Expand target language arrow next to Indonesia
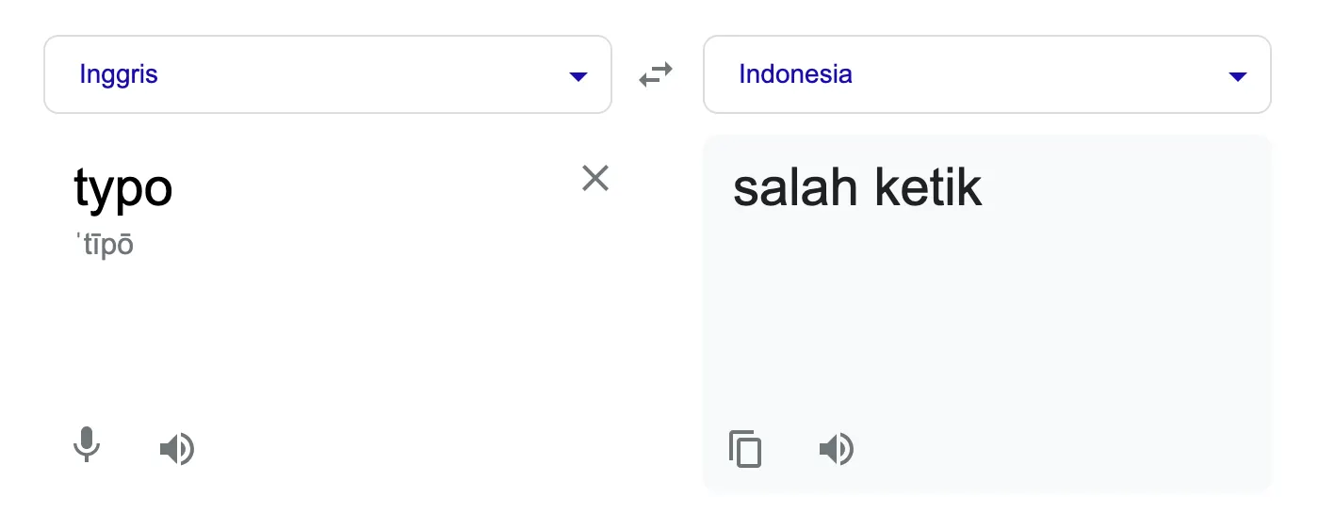The width and height of the screenshot is (1319, 513). 1238,76
